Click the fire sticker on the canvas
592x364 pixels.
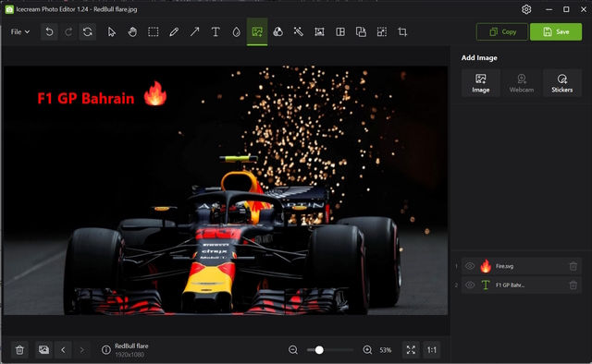coord(155,93)
